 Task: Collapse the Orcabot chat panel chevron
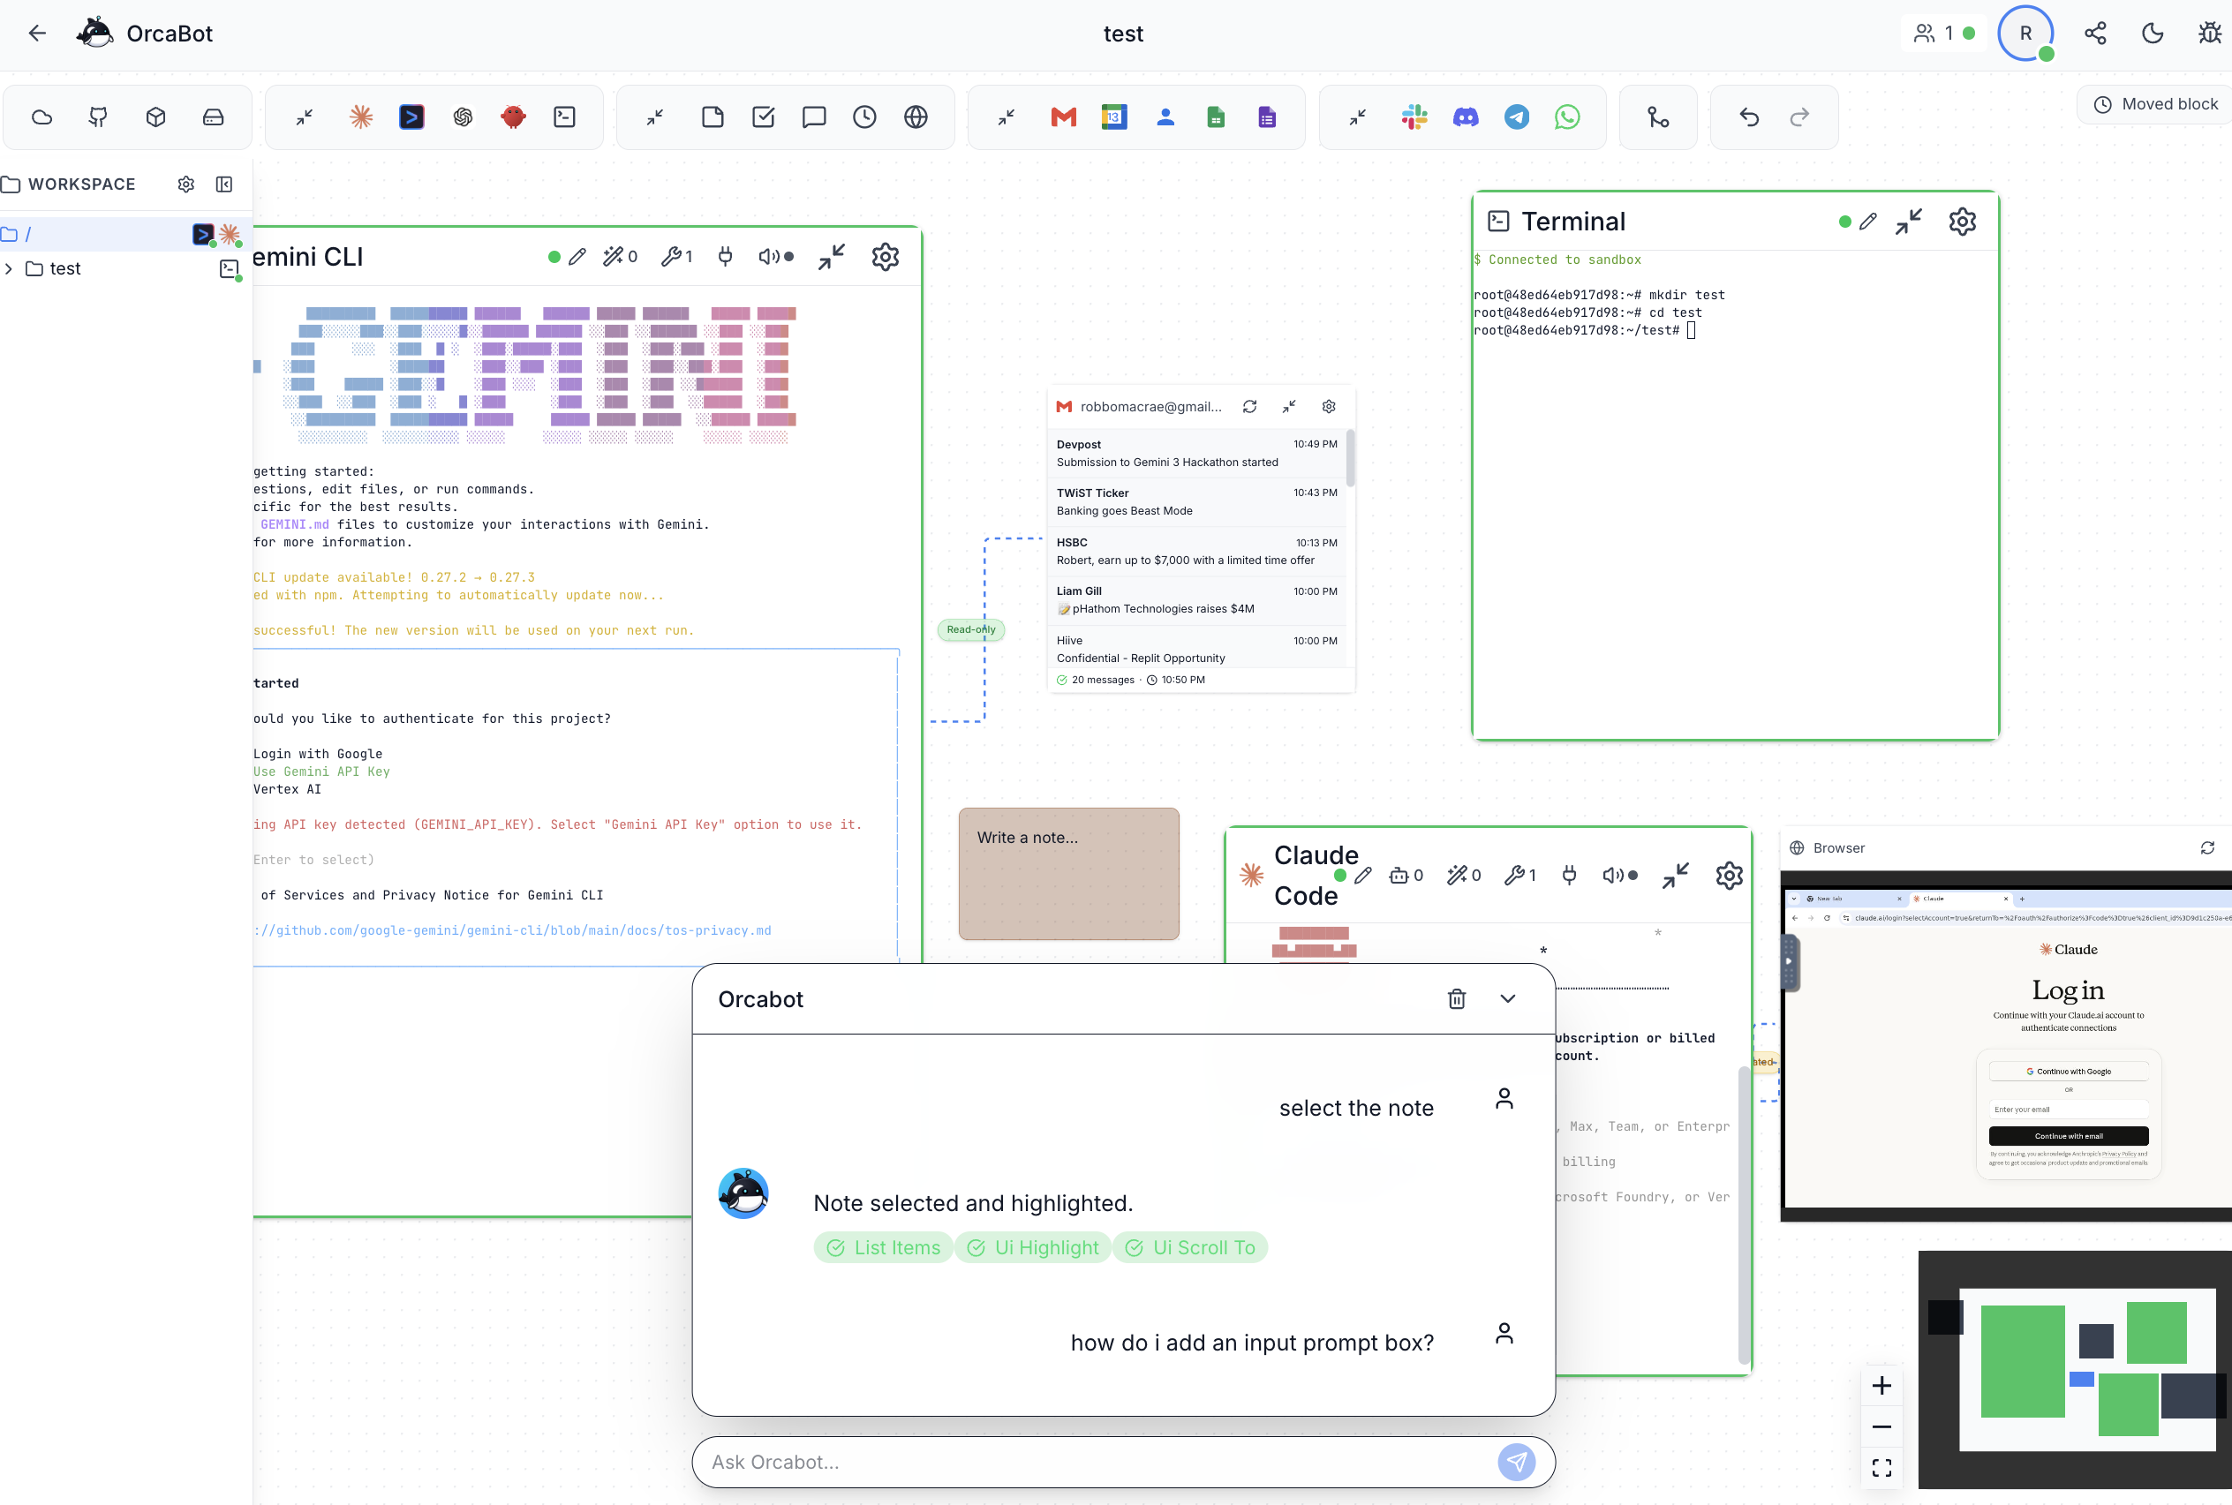(1507, 999)
